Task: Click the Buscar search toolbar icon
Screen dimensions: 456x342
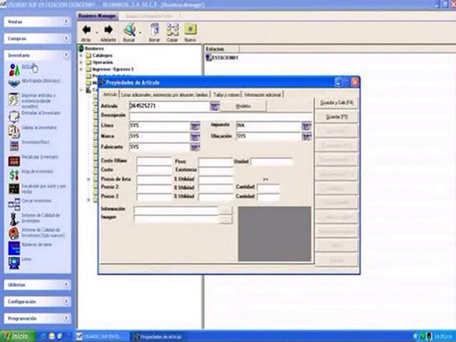Action: tap(129, 29)
